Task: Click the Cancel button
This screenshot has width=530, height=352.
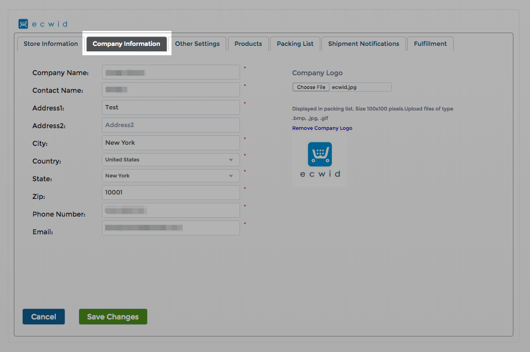Action: (44, 317)
